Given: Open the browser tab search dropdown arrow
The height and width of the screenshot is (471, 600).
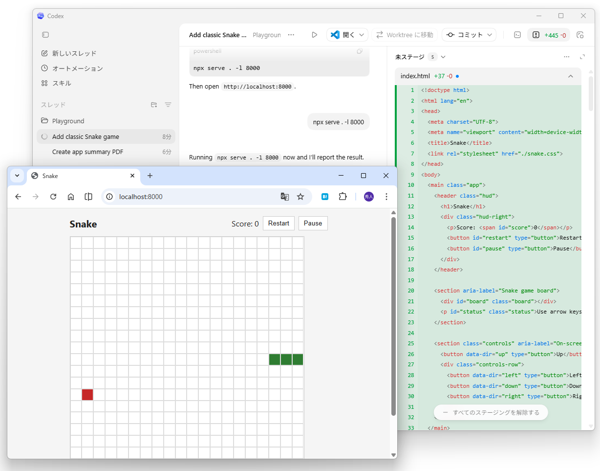Looking at the screenshot, I should 17,176.
